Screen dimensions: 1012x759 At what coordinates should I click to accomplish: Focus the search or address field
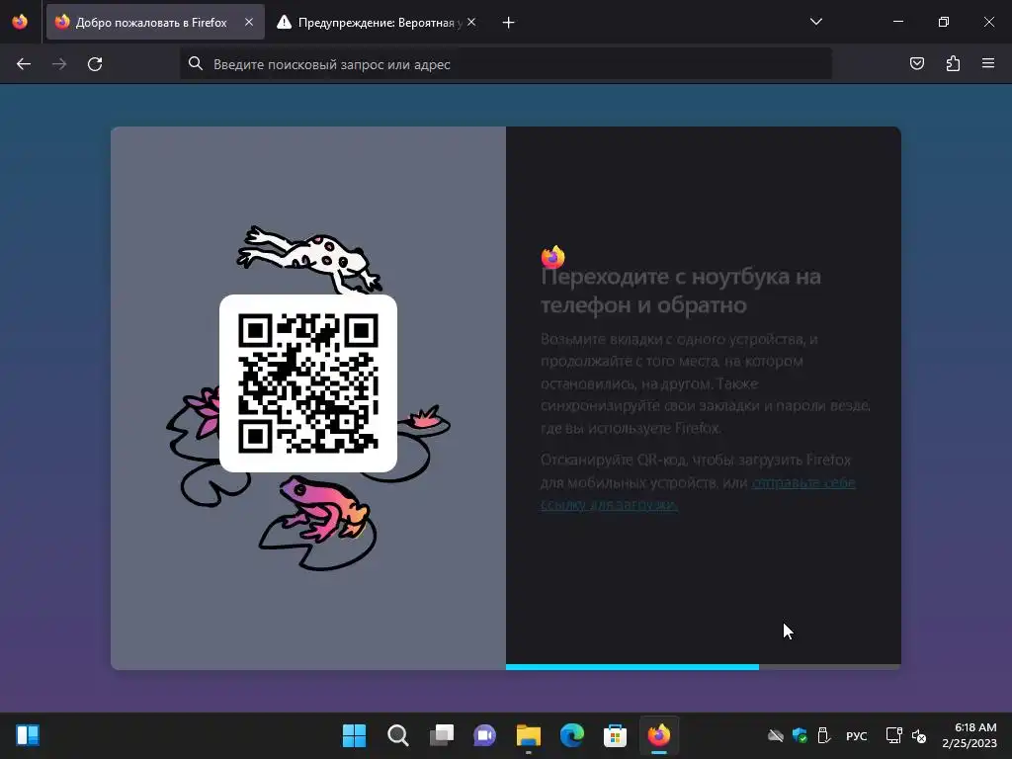[x=506, y=64]
